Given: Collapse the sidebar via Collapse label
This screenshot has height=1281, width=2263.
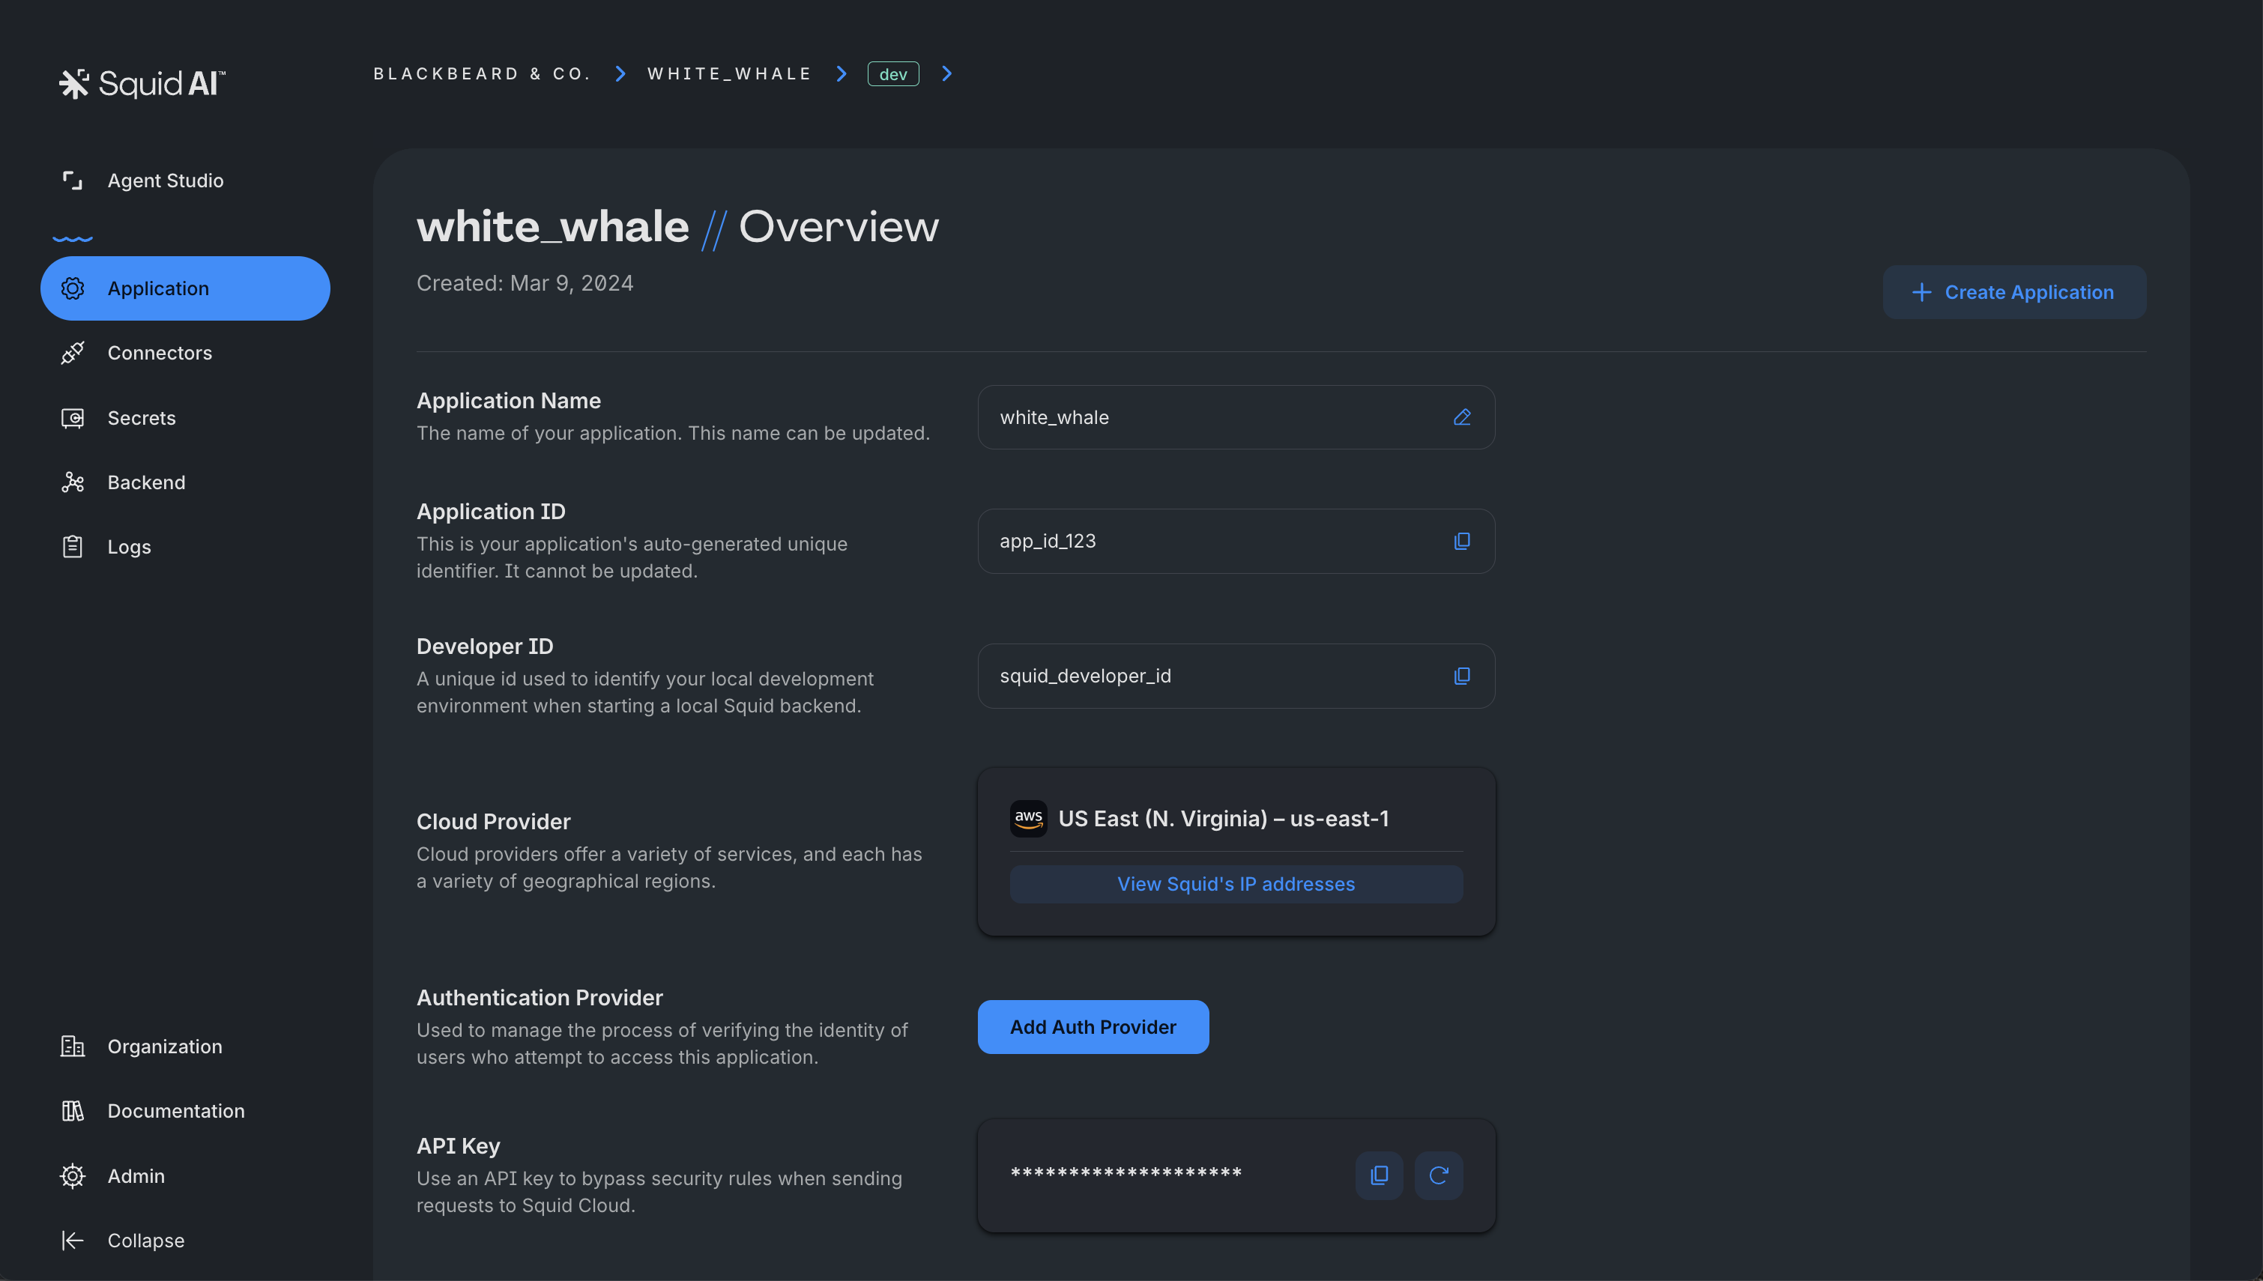Looking at the screenshot, I should pos(146,1241).
